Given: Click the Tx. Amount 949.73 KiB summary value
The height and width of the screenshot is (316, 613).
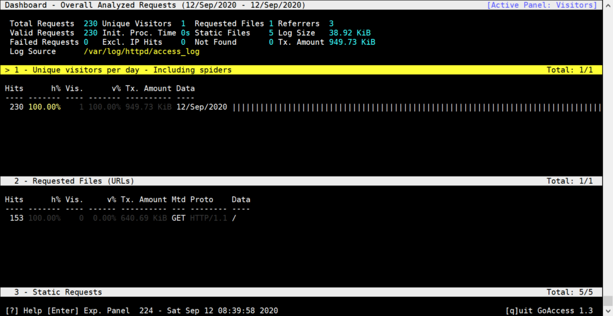Looking at the screenshot, I should point(352,42).
